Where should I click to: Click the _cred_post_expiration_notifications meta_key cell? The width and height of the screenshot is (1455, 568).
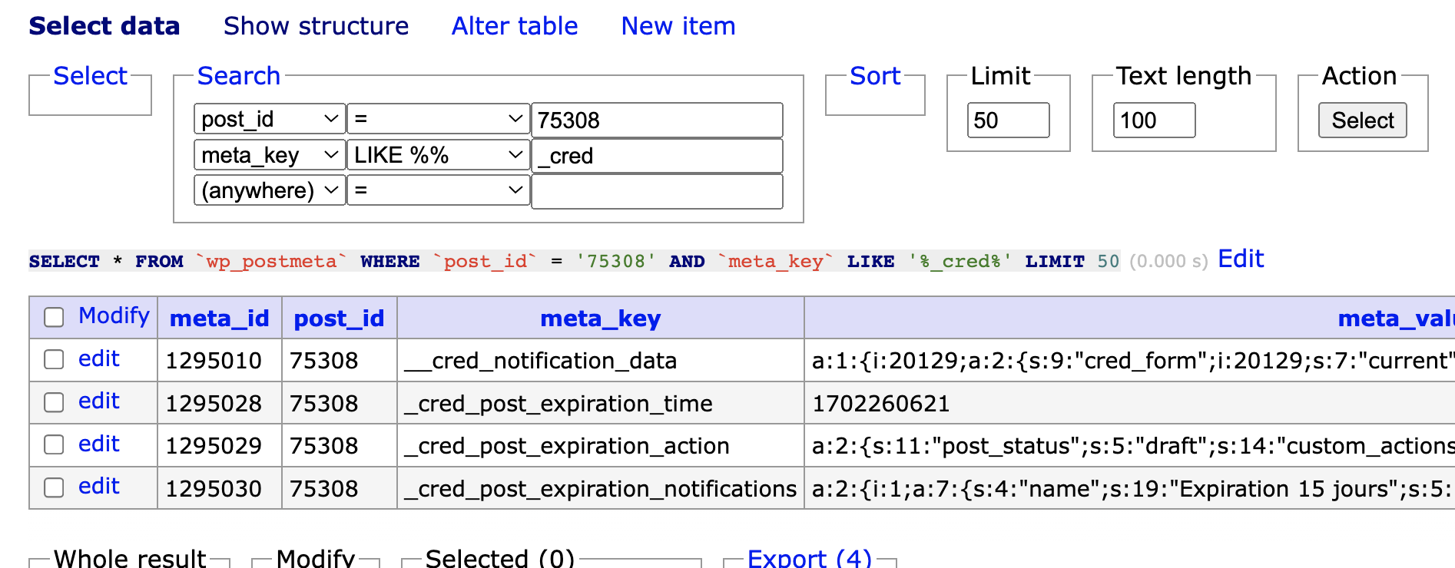coord(601,488)
